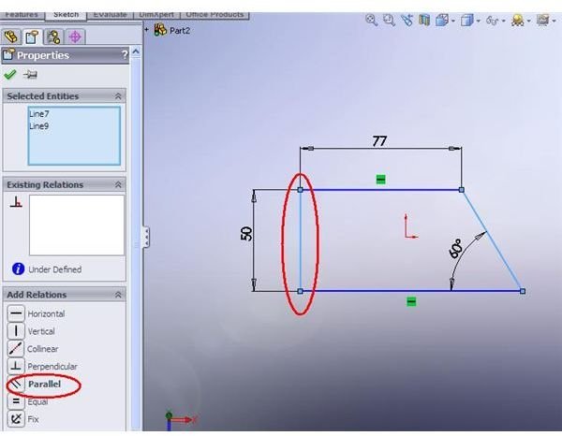Screen dimensions: 562x436
Task: Click the panel collapse handle
Action: (146, 237)
